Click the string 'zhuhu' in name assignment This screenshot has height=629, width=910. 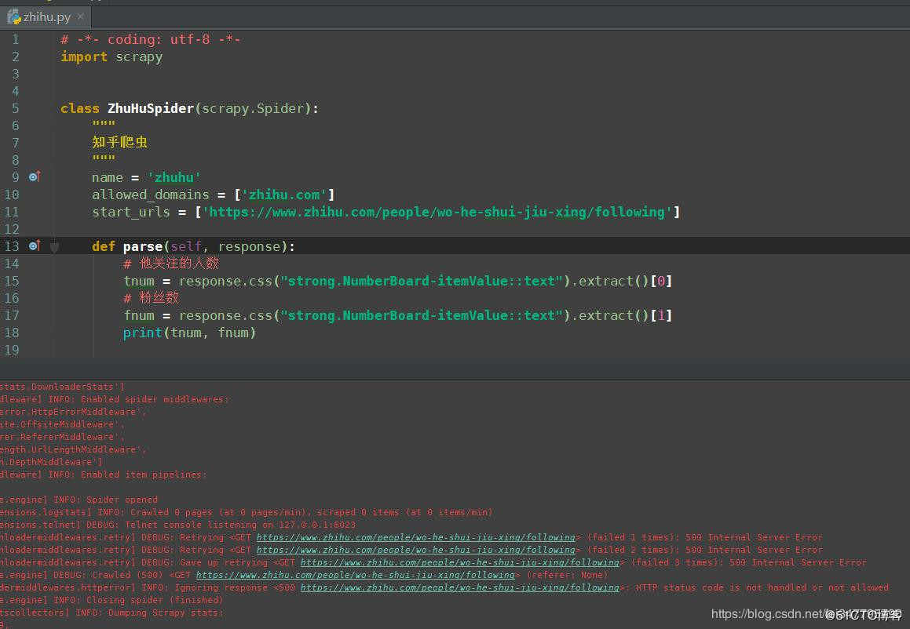point(174,177)
